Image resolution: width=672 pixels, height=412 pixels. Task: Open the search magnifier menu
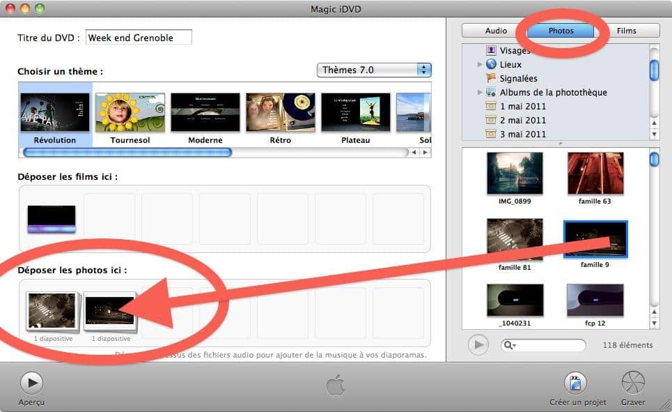[x=510, y=344]
